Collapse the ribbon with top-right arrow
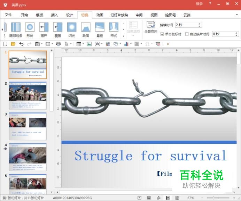The width and height of the screenshot is (241, 201). (x=237, y=15)
